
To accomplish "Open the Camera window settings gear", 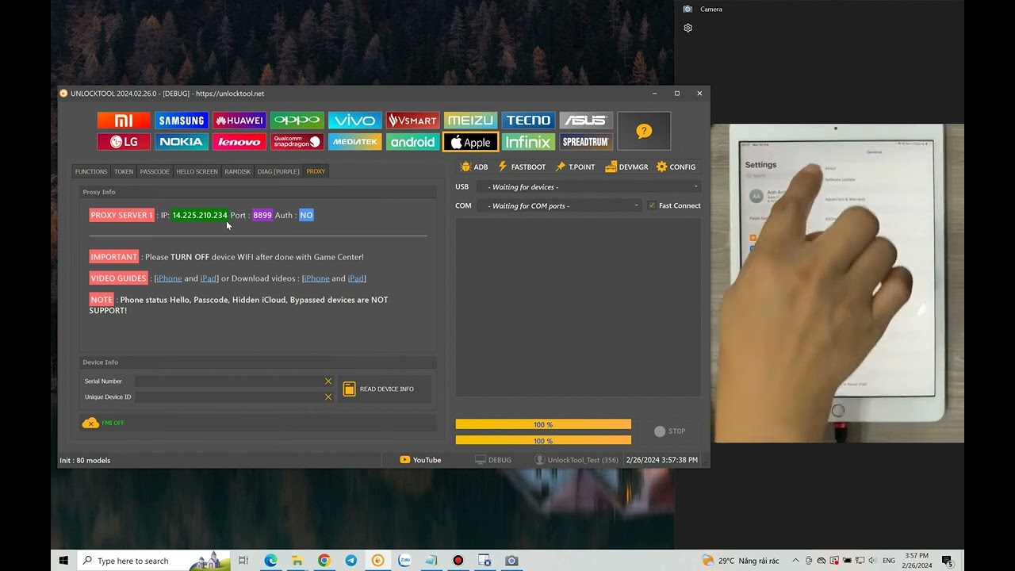I will (x=688, y=28).
